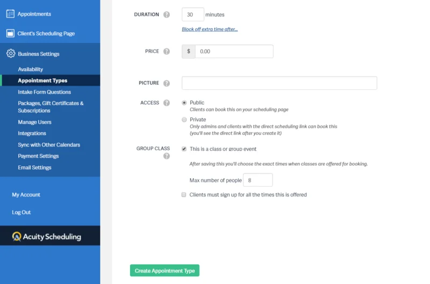The image size is (430, 284).
Task: Choose the Private access option
Action: [184, 120]
